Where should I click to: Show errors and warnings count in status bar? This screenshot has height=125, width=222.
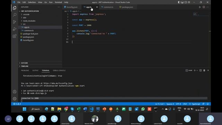point(17,104)
